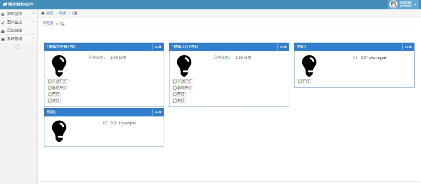The image size is (421, 184).
Task: Close the 照明2 panel with its X icon
Action: (x=160, y=112)
